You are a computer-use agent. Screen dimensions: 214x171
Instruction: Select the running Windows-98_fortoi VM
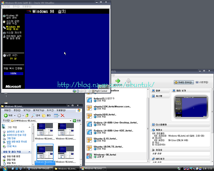(x=116, y=156)
